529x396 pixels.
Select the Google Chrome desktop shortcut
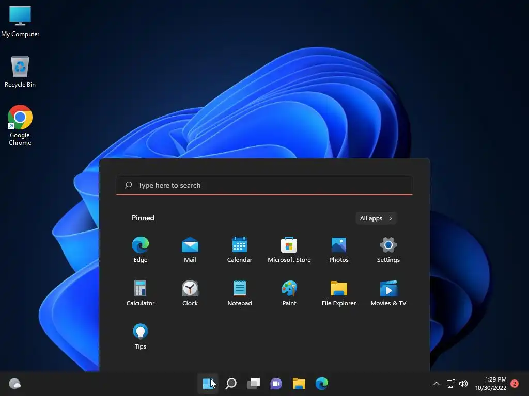pos(20,125)
